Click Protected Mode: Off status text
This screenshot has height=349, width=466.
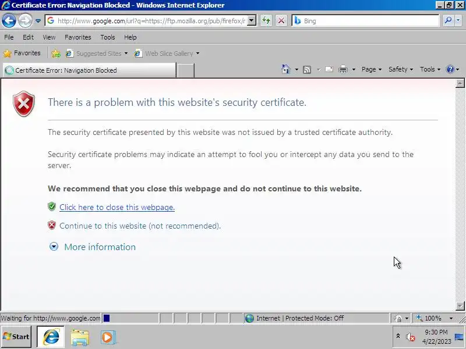click(x=315, y=318)
